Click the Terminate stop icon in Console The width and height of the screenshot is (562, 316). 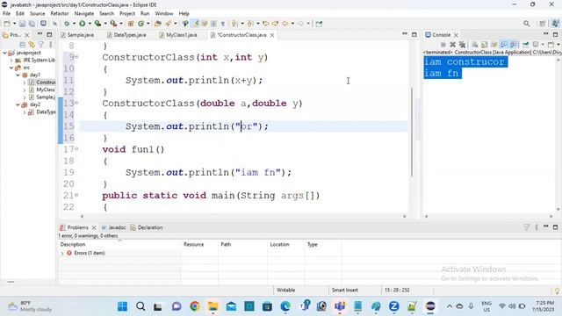(x=443, y=45)
